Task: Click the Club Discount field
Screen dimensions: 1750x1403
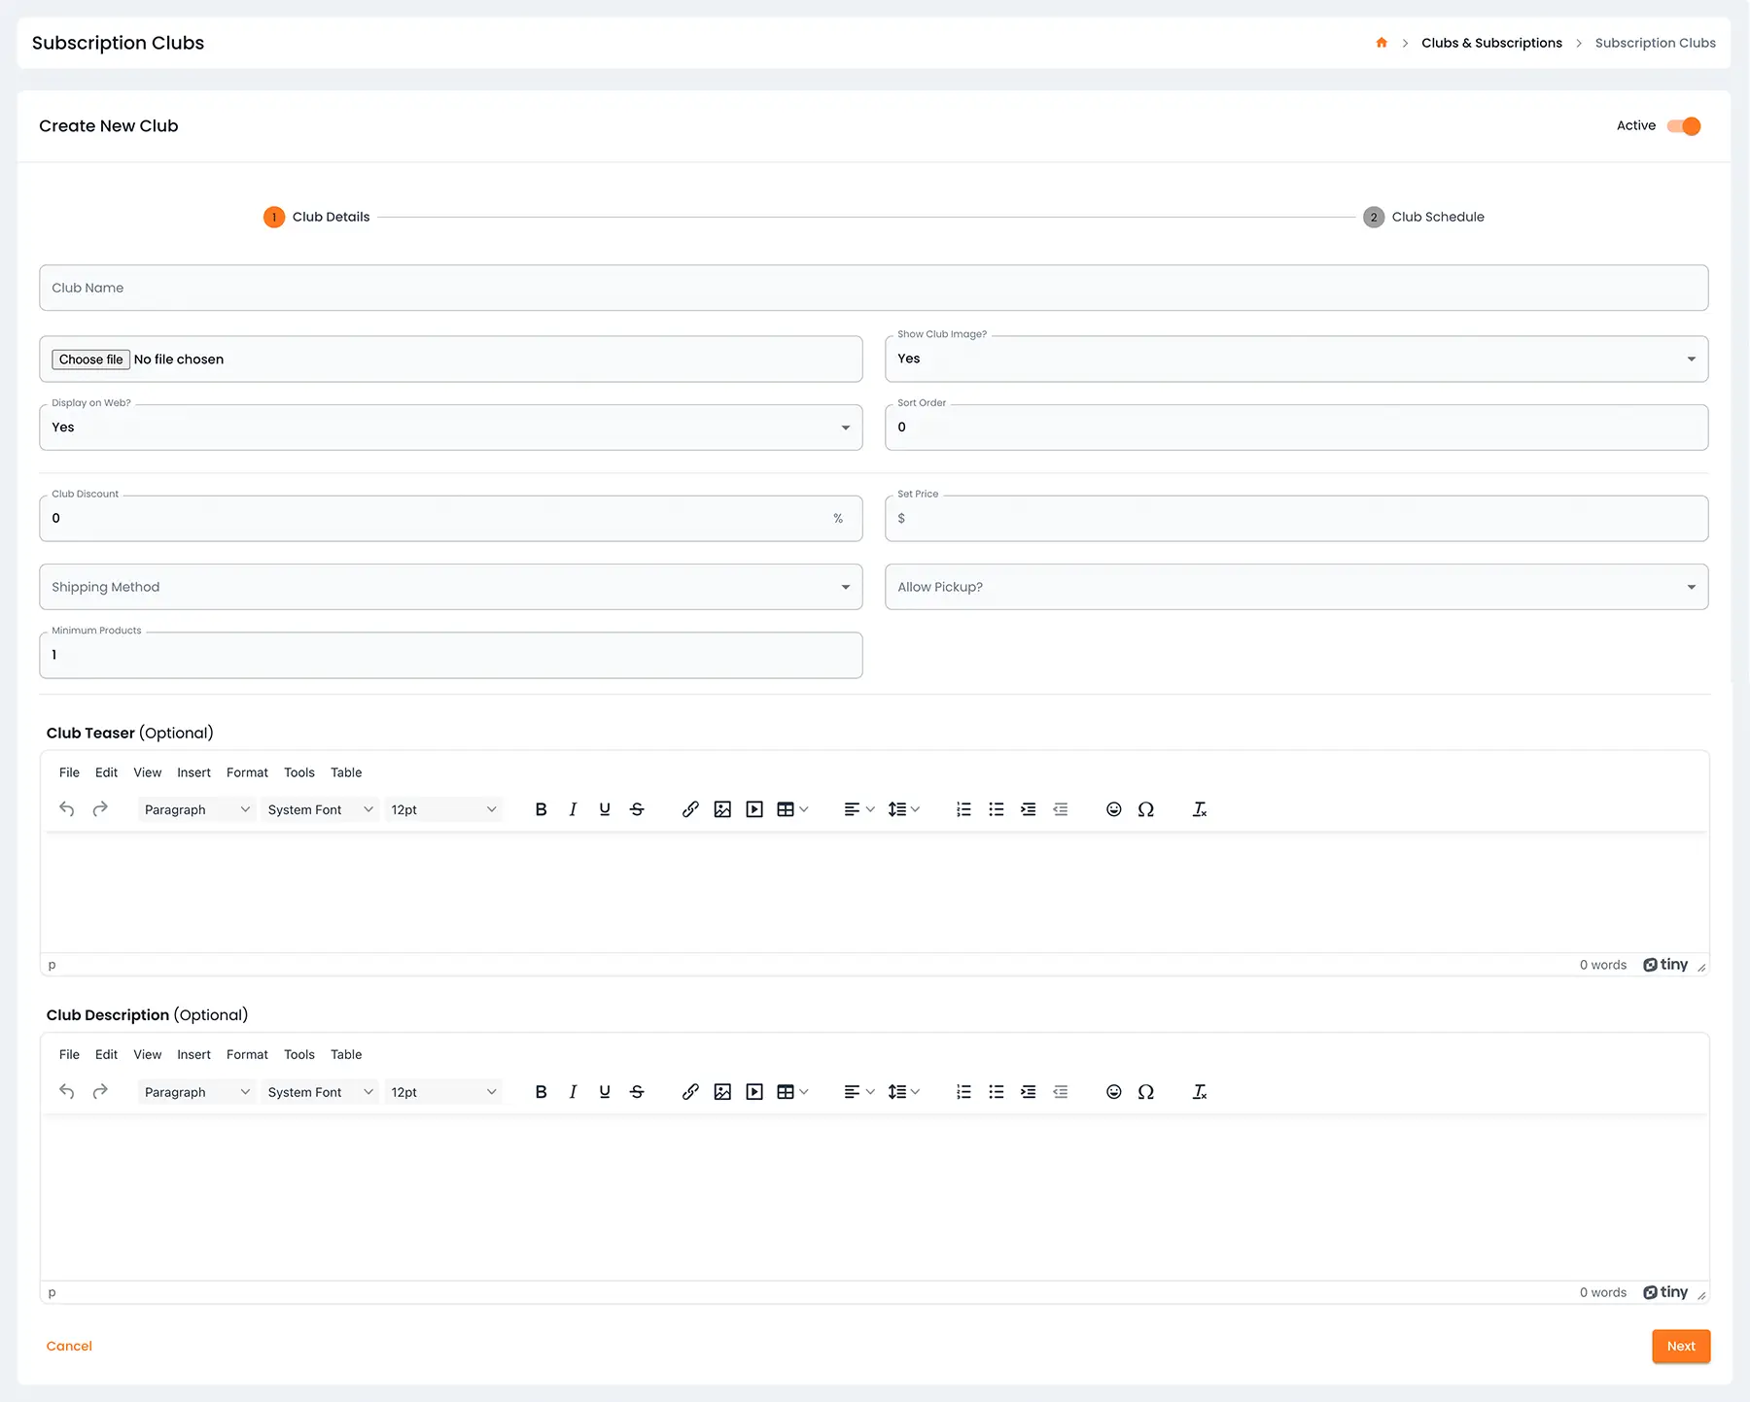Action: (x=451, y=519)
